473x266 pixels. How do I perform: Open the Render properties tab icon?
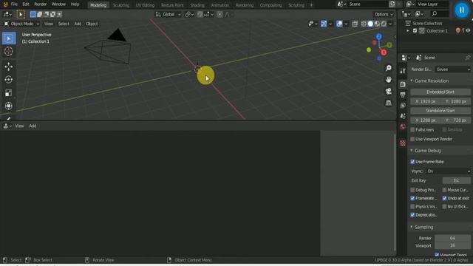403,84
